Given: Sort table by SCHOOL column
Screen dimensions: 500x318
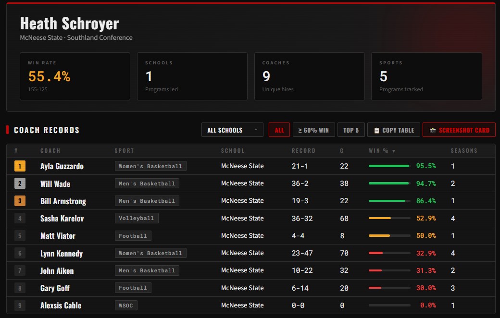Looking at the screenshot, I should (x=233, y=151).
